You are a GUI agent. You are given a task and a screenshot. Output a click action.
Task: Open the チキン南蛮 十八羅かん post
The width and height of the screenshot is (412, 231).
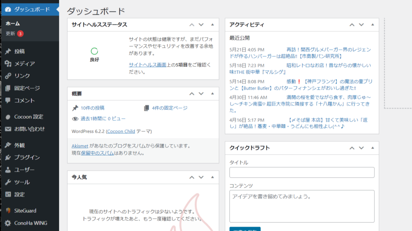click(300, 104)
